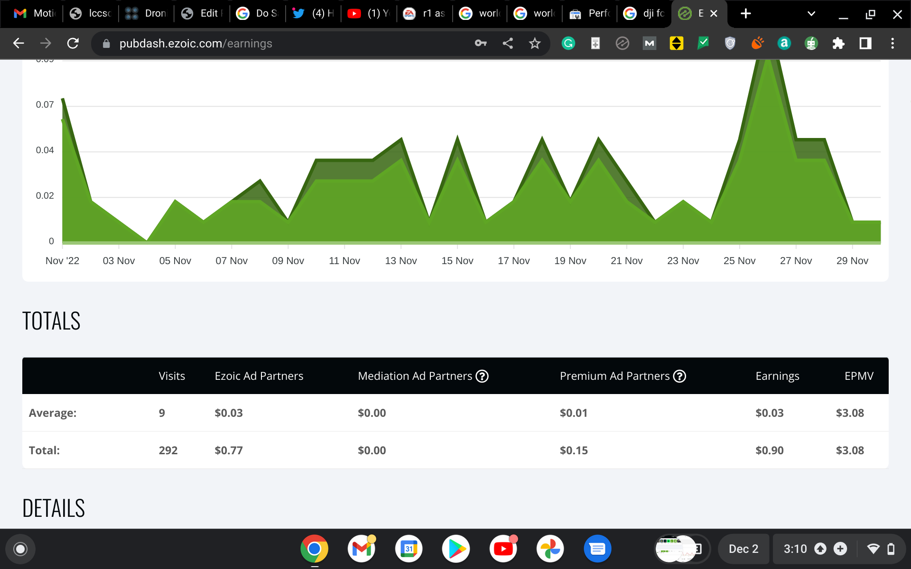Switch to the YouTube '(1) Y' tab

coord(368,13)
